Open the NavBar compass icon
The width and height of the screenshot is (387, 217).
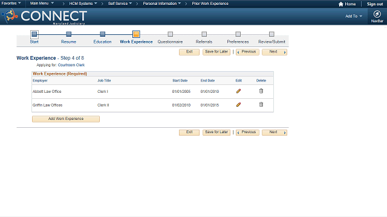377,14
